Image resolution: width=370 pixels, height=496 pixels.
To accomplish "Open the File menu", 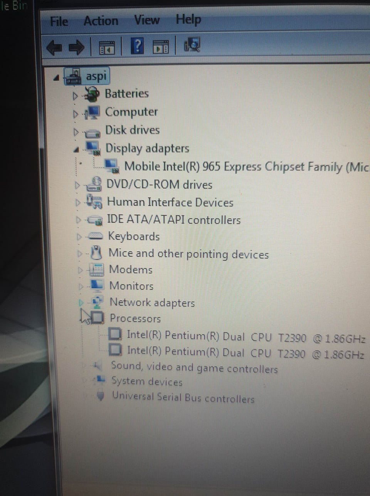I will tap(59, 21).
